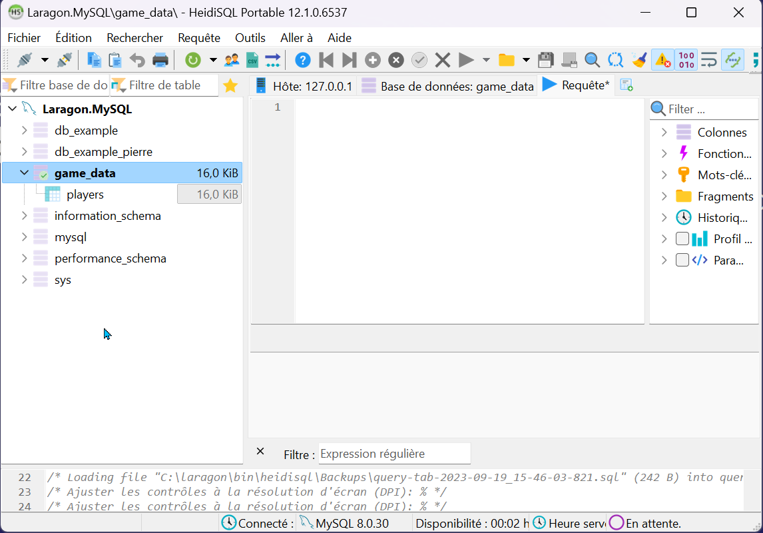Click the CSV import icon
The width and height of the screenshot is (763, 533).
pos(252,61)
